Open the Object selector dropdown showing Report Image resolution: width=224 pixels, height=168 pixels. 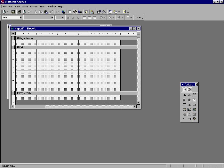pyautogui.click(x=21, y=18)
